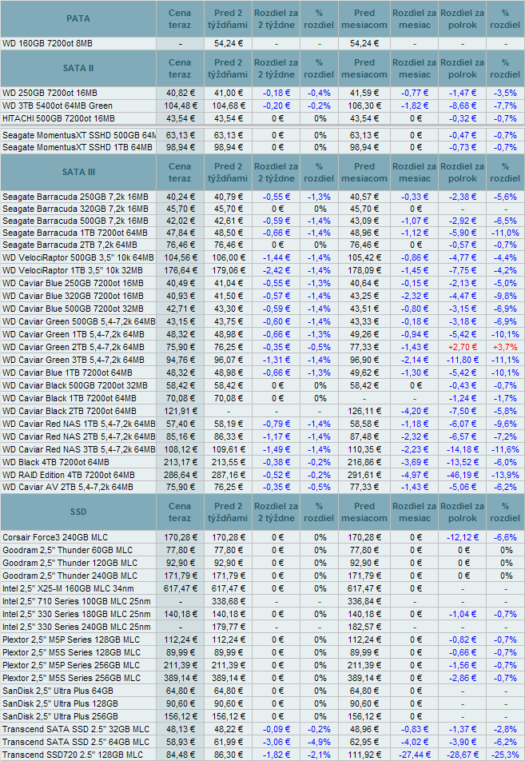Click current price 617,47 € for Intel X25-M
The height and width of the screenshot is (761, 525).
181,588
